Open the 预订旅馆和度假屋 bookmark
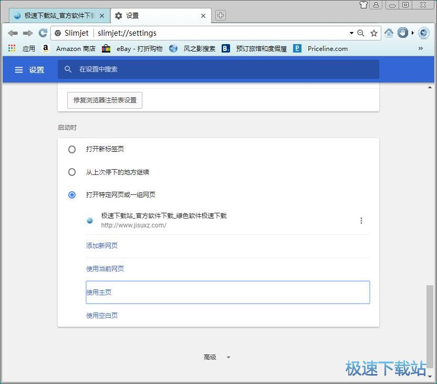 [262, 48]
